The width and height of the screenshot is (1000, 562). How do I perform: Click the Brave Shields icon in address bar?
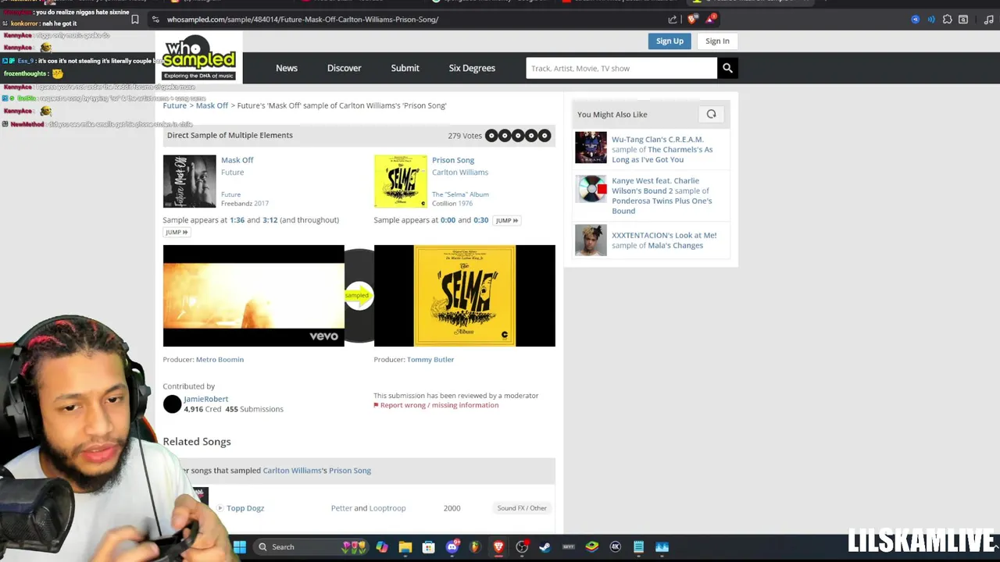[x=692, y=19]
